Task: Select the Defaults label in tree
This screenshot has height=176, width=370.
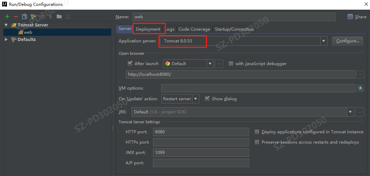Action: click(x=27, y=39)
